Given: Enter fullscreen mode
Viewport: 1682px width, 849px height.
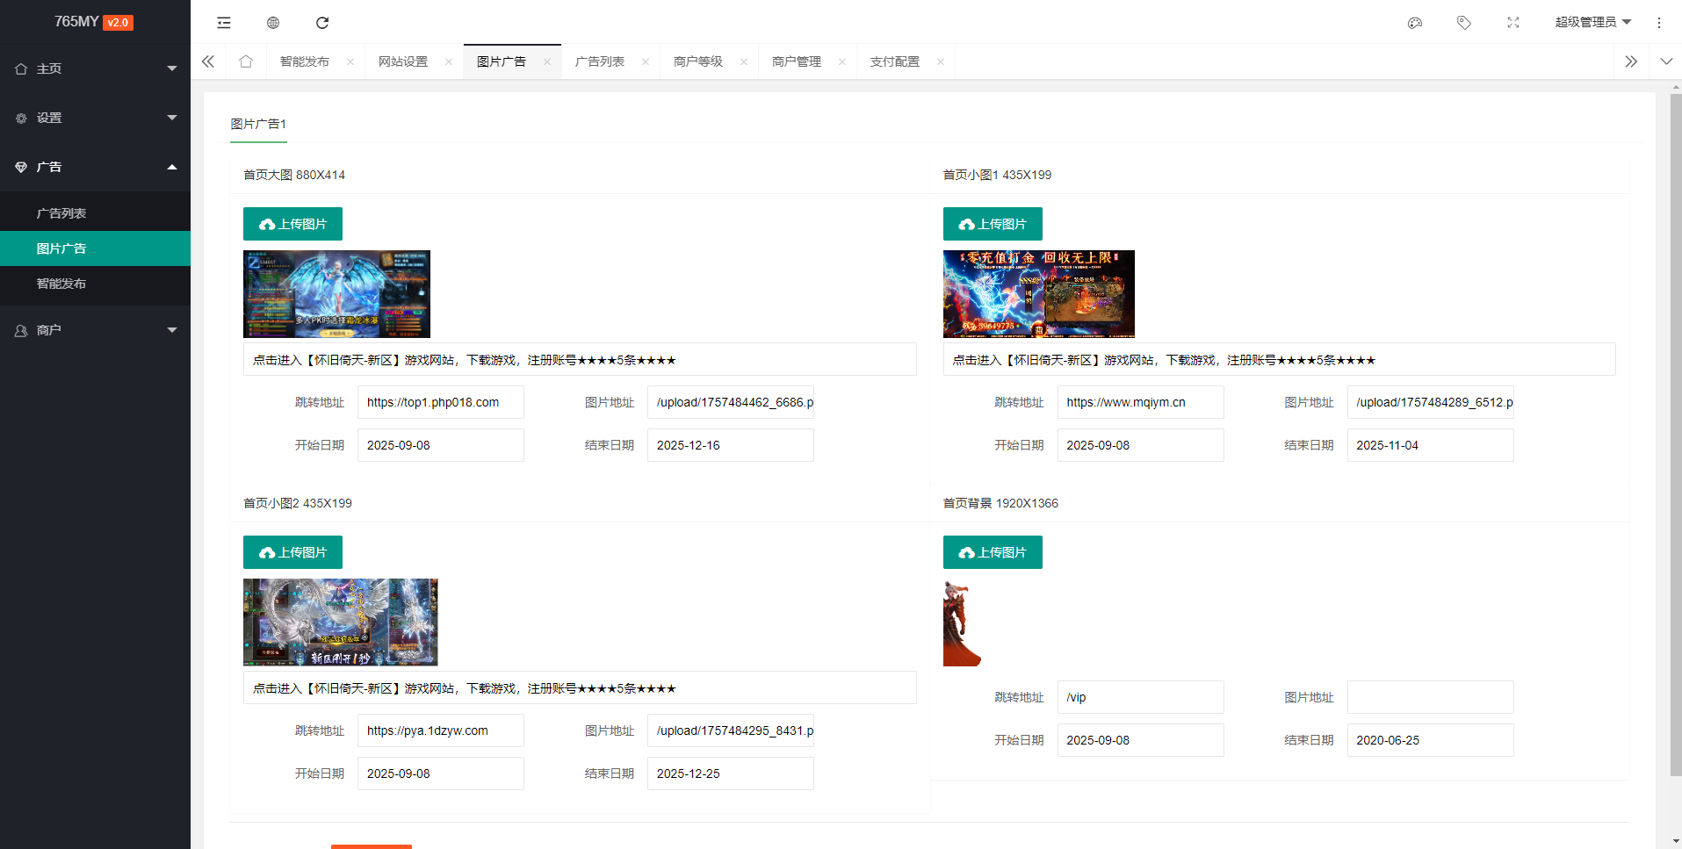Looking at the screenshot, I should click(1513, 22).
